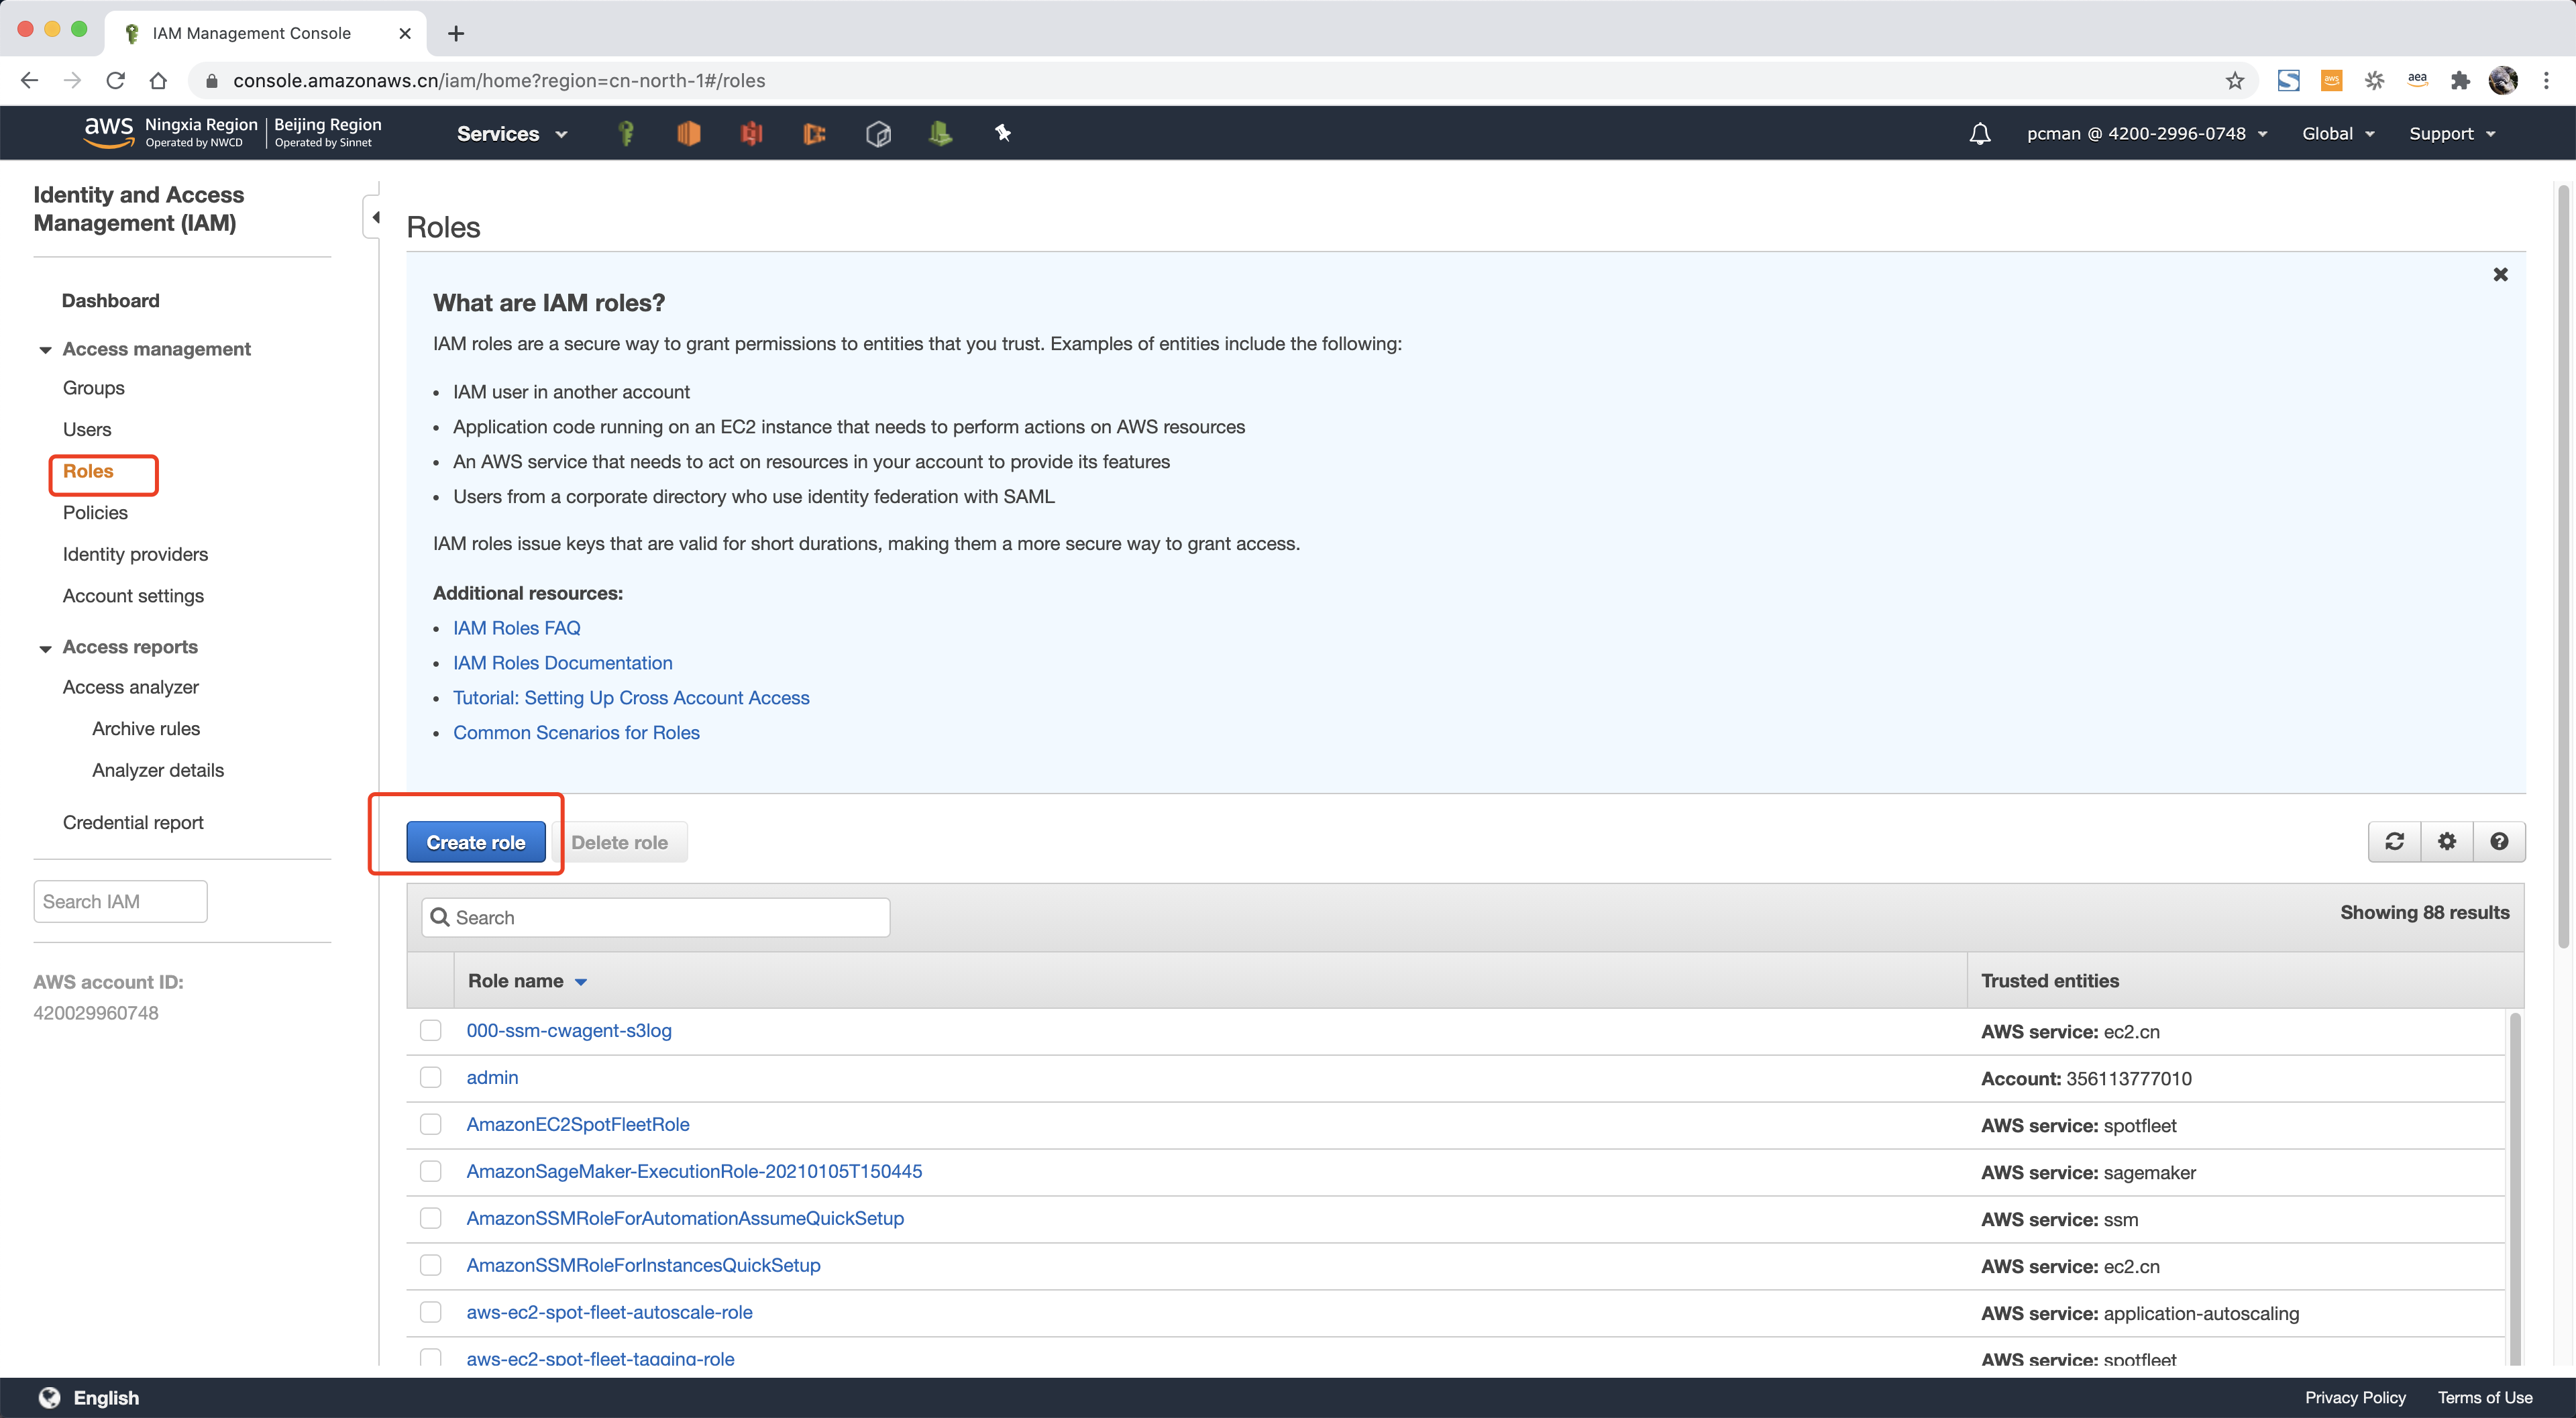
Task: Open the aea browser extension
Action: (x=2417, y=80)
